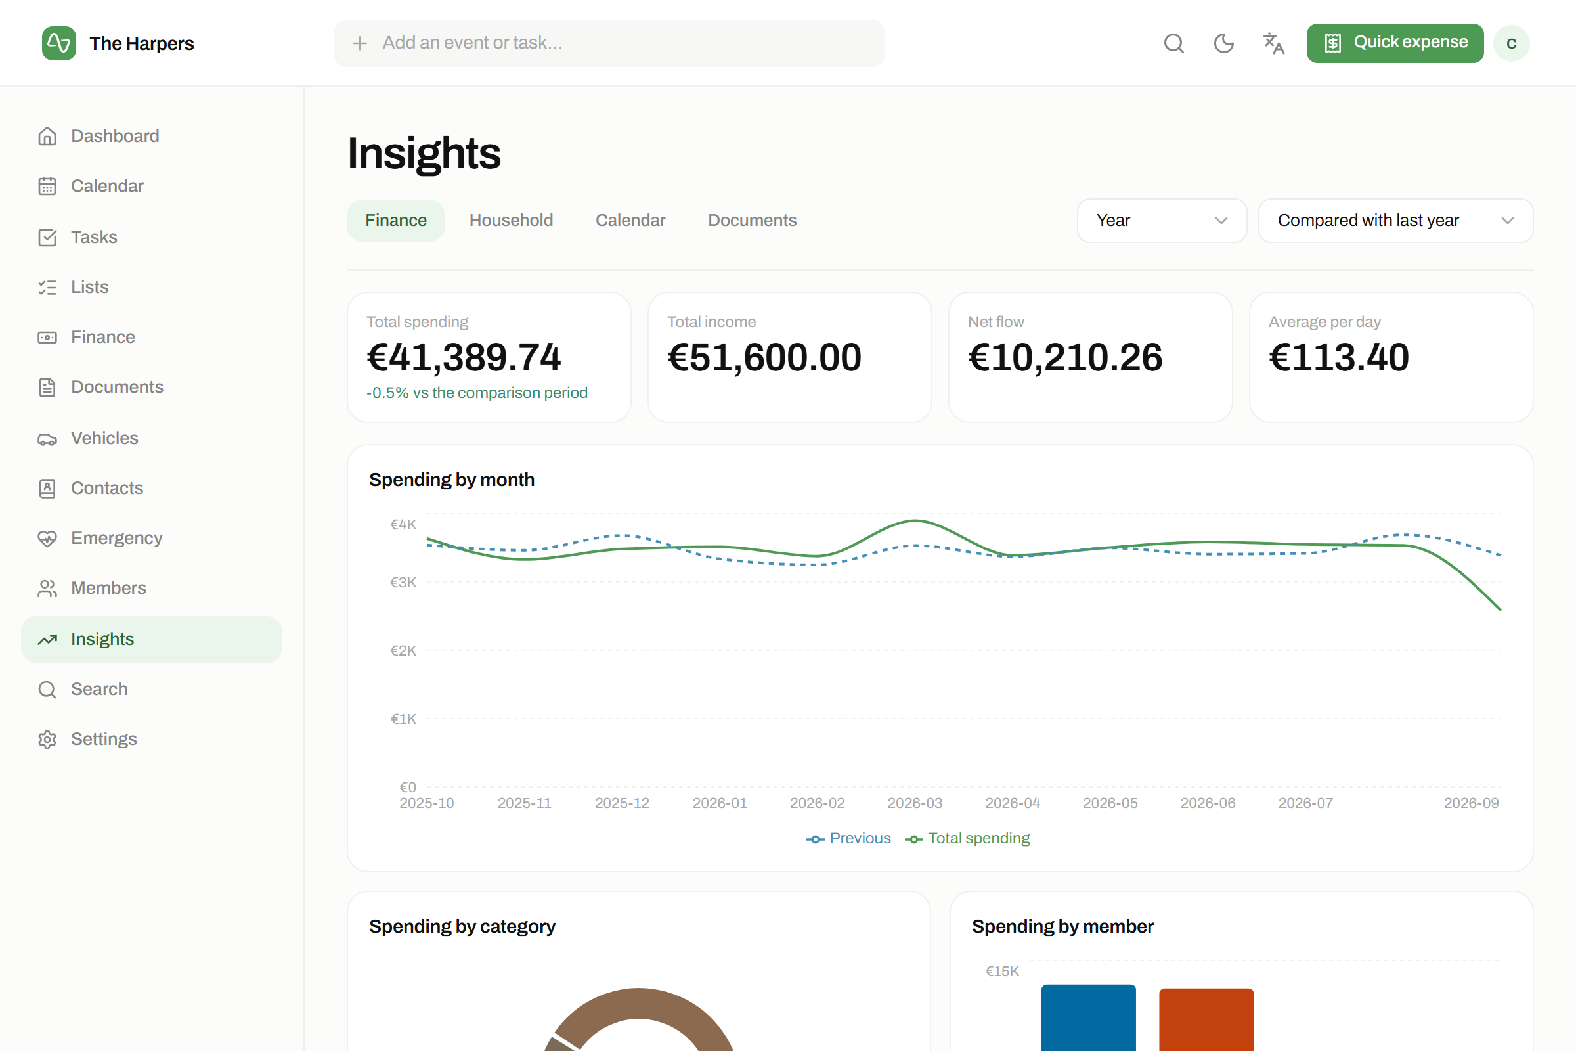Click the Spending by month heading
Viewport: 1576px width, 1051px height.
pos(452,480)
